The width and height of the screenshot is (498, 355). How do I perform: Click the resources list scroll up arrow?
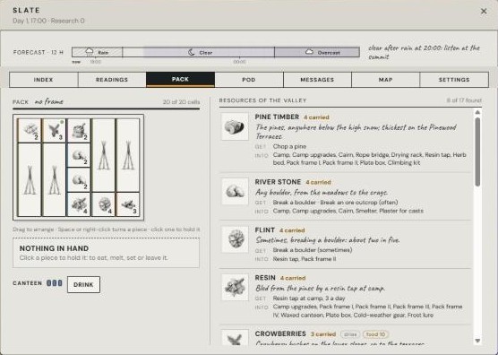pyautogui.click(x=477, y=112)
